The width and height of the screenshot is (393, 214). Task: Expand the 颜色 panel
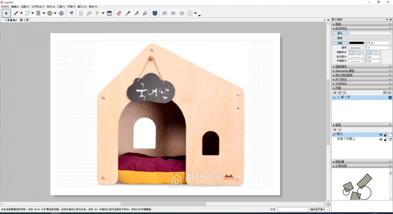[x=338, y=24]
